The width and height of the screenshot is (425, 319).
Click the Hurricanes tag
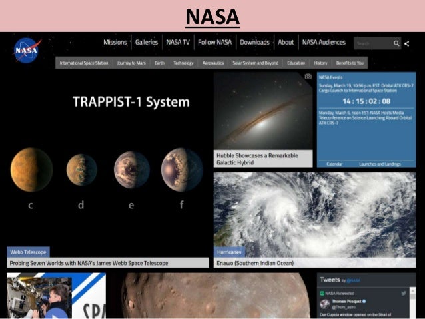pyautogui.click(x=229, y=252)
